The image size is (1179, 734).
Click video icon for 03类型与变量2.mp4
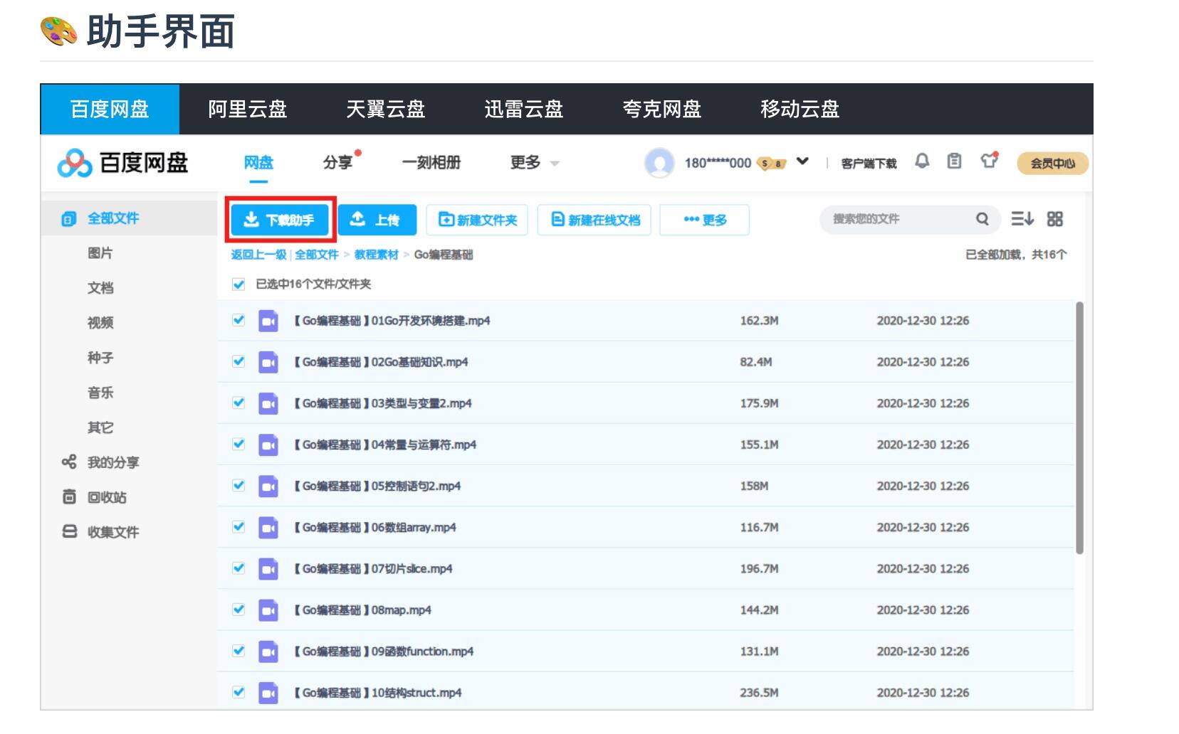(x=268, y=404)
